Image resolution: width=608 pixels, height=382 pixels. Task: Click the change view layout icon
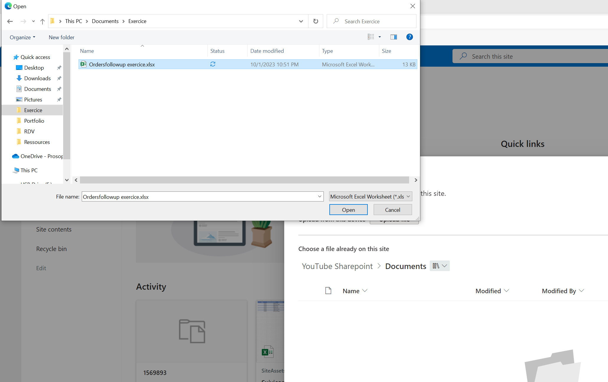point(371,37)
